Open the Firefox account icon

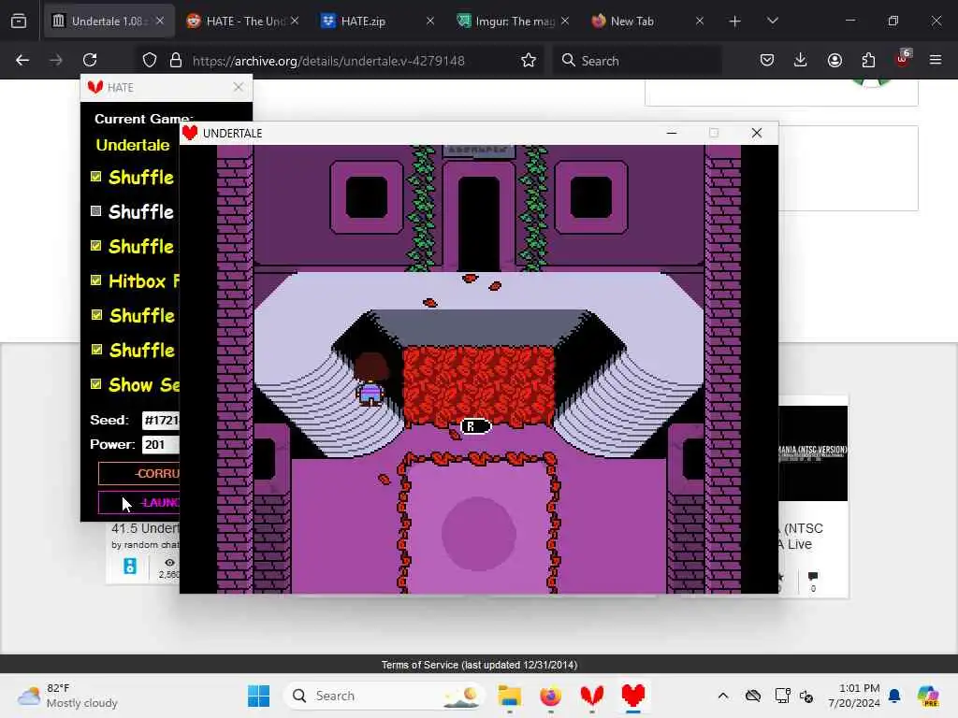pos(835,60)
